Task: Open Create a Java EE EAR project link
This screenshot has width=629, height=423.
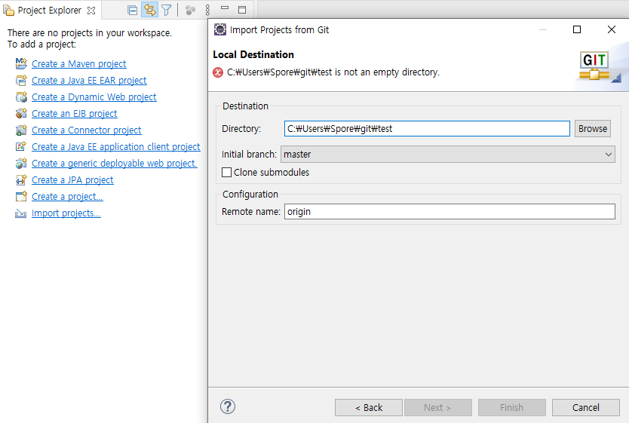Action: click(89, 81)
